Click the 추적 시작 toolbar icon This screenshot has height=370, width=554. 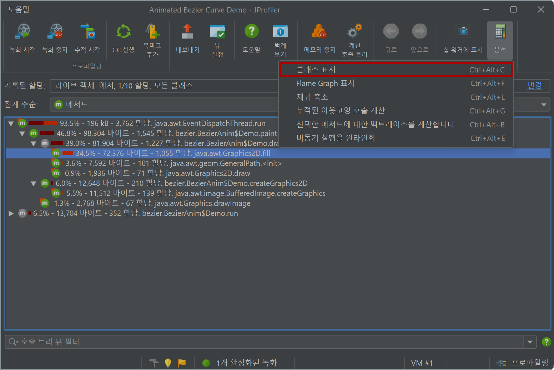87,39
